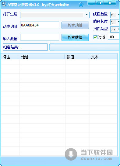
Task: Maximize the window
Action: tap(99, 3)
